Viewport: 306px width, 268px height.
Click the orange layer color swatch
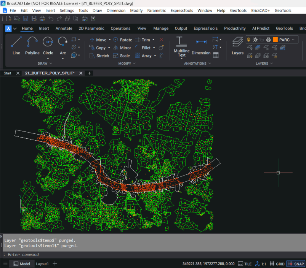(275, 40)
